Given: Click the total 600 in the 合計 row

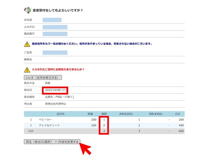Looking at the screenshot, I should click(181, 131).
